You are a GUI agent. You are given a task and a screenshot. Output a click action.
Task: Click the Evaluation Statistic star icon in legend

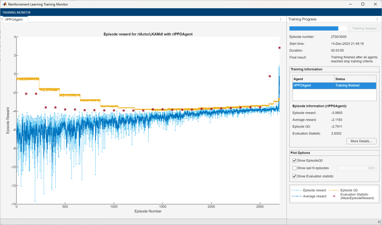[334, 196]
